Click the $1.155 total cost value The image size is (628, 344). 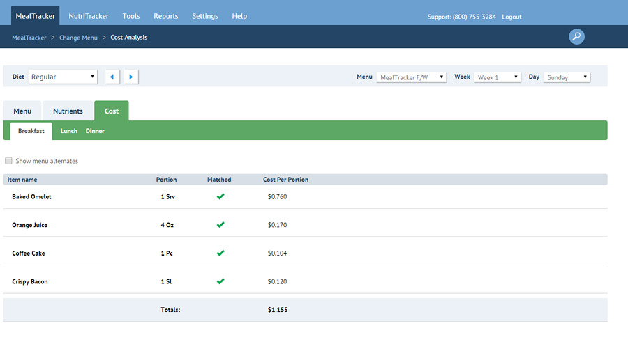[x=278, y=310]
